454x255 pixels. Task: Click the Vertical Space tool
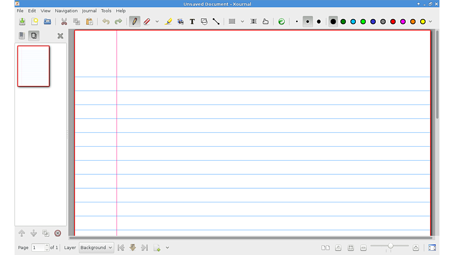coord(254,21)
